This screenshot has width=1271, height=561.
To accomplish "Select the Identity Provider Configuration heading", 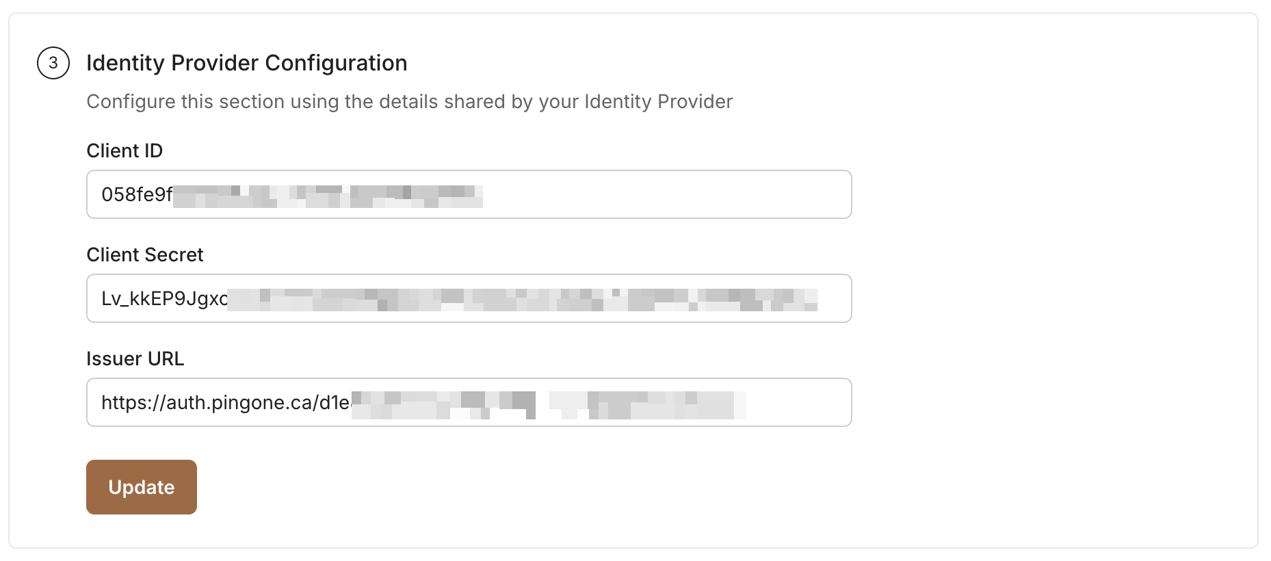I will 246,63.
